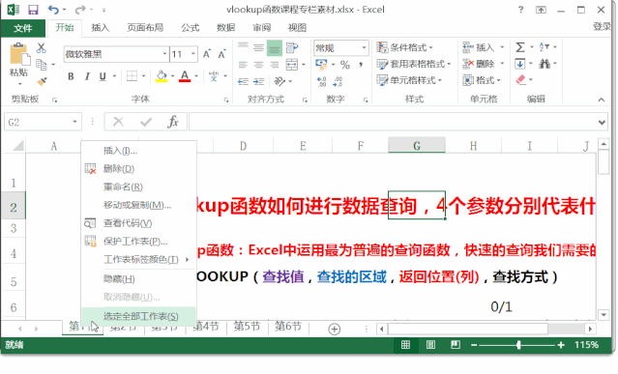Viewport: 618px width, 374px height.
Task: Open the File tab
Action: (23, 28)
